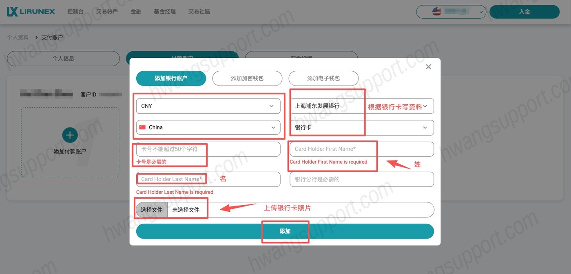Select the 添加电子钱包 tab
This screenshot has width=571, height=274.
point(323,78)
